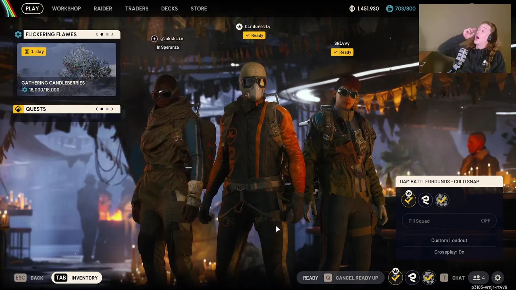
Task: Click the plus icon beside glokskiin
Action: tap(154, 39)
